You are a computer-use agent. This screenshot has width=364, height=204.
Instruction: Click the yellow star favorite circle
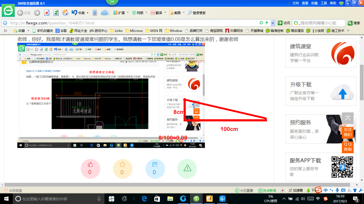[123, 169]
